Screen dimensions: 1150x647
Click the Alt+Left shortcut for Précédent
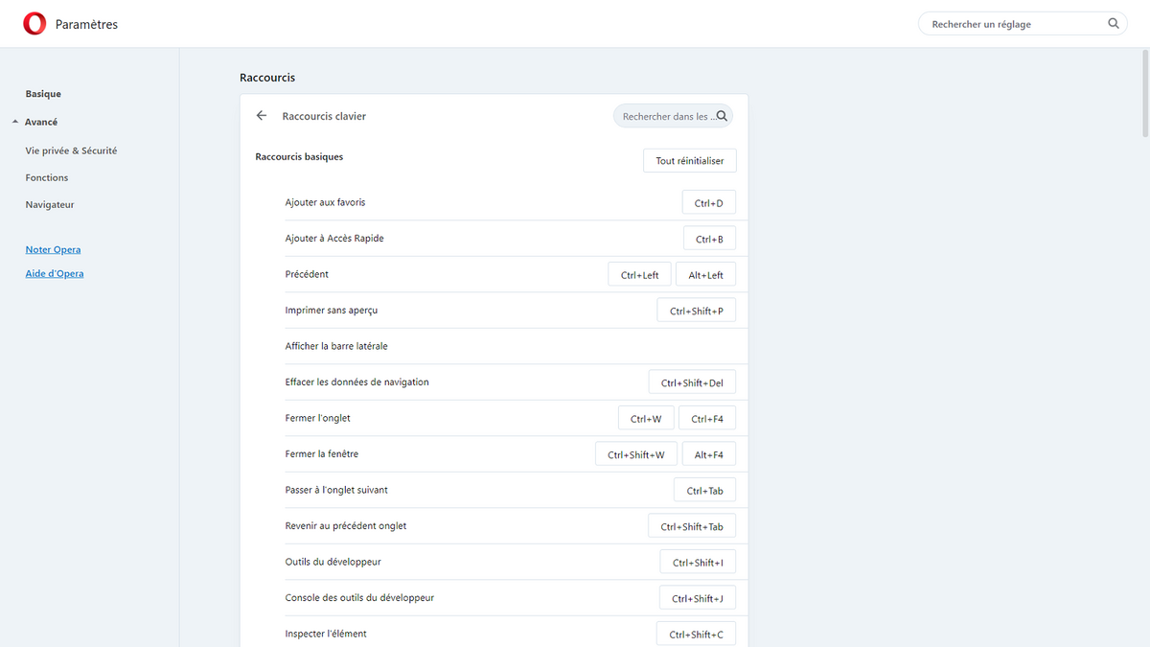[706, 274]
